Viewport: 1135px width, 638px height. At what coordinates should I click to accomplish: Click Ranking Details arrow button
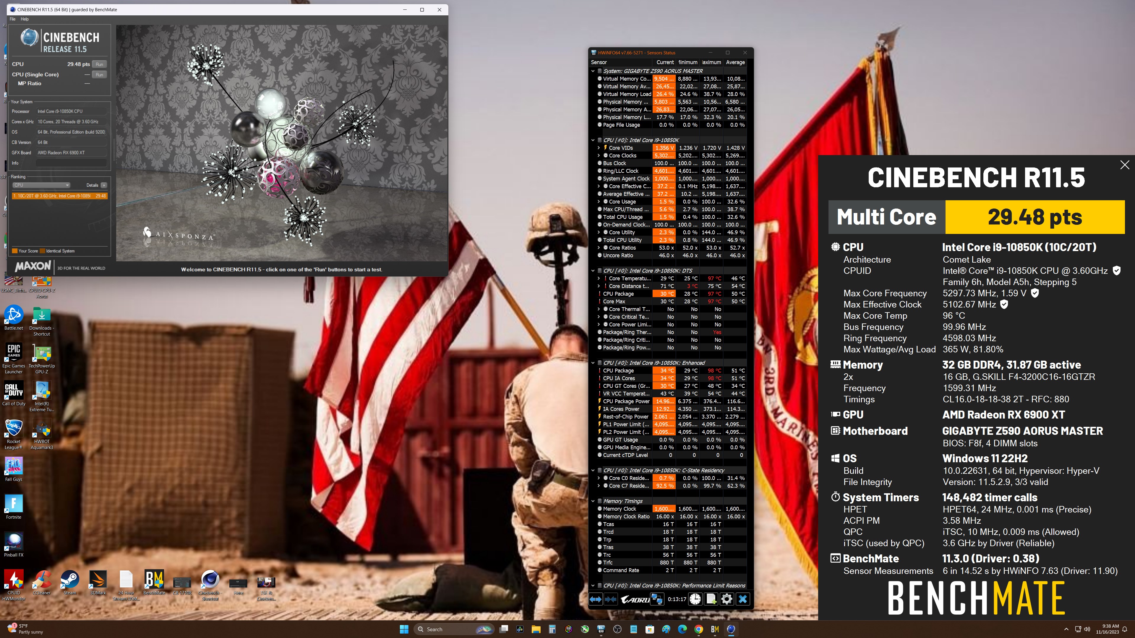tap(104, 185)
